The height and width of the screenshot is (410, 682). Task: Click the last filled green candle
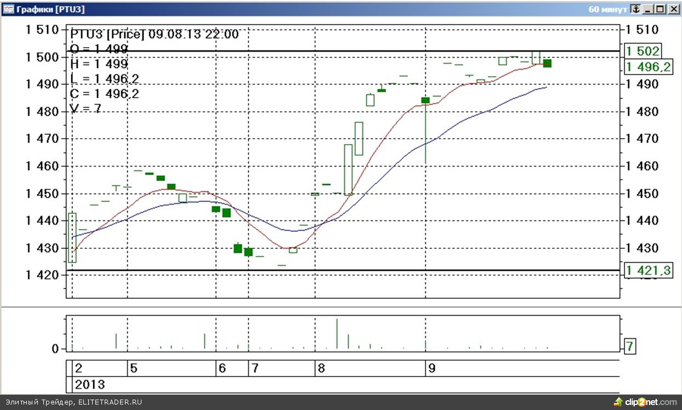pyautogui.click(x=547, y=63)
